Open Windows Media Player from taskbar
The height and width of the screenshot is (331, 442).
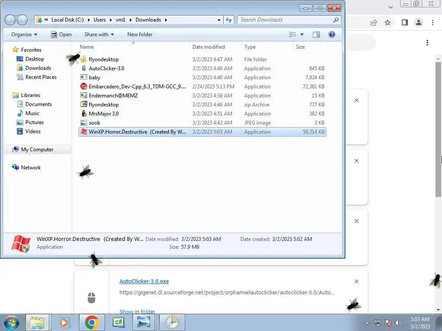click(64, 322)
